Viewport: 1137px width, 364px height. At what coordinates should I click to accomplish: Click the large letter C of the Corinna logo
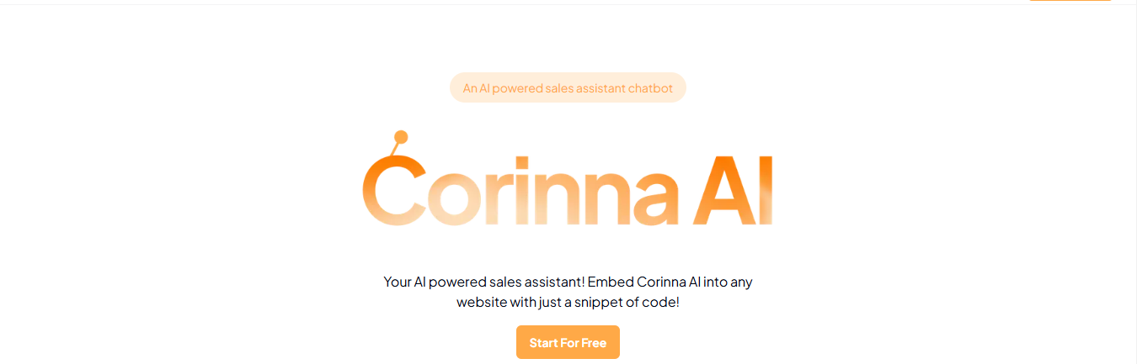[394, 191]
